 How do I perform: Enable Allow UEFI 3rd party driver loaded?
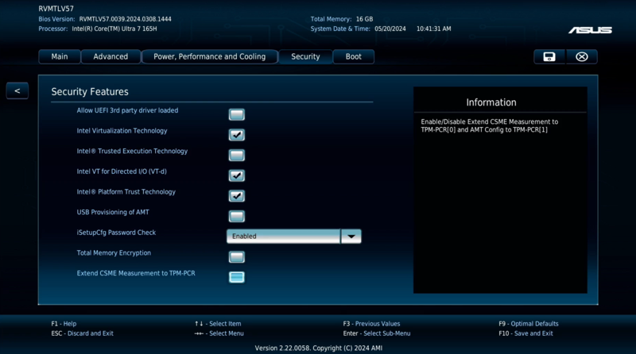[236, 114]
